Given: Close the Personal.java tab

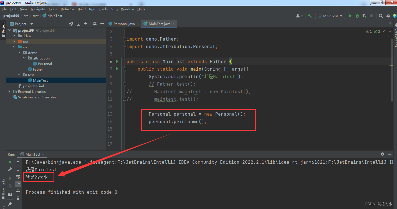Looking at the screenshot, I should pos(138,24).
